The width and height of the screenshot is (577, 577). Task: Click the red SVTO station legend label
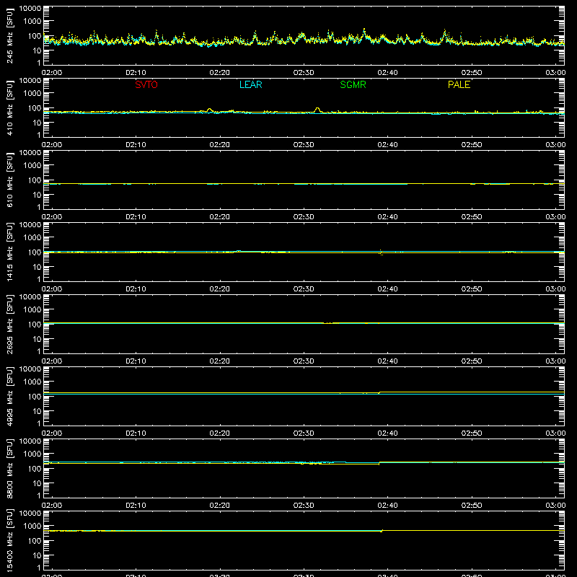(146, 84)
